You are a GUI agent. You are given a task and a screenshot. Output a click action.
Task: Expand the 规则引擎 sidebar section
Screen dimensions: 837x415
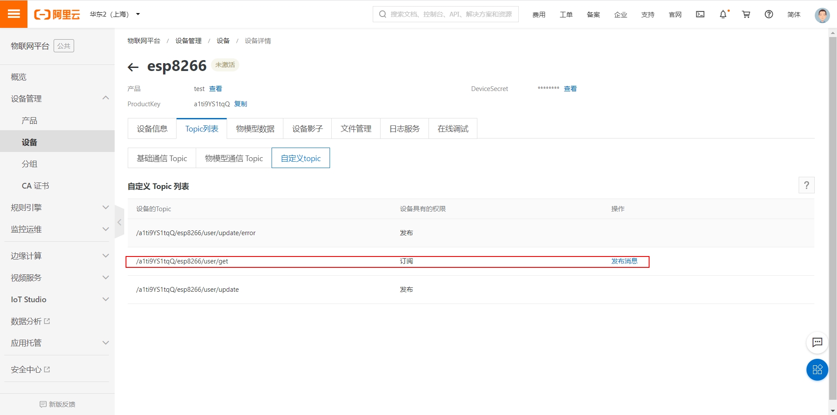[57, 208]
